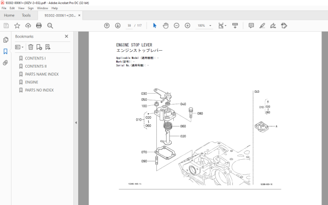Zoom in with the plus circle
Viewport: 328px width, 205px height.
[x=188, y=26]
